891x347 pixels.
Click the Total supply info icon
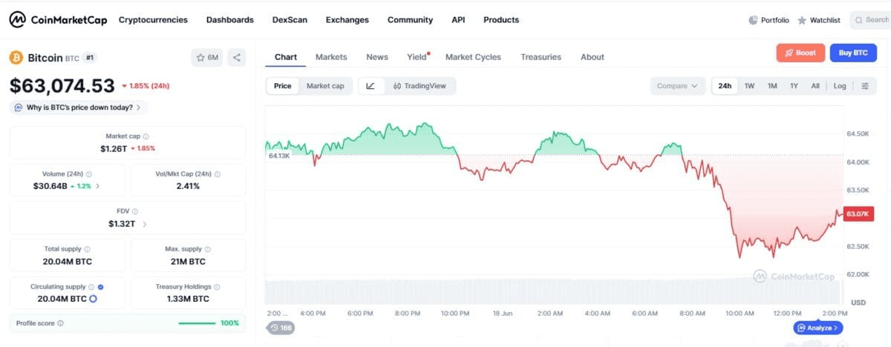click(x=88, y=249)
